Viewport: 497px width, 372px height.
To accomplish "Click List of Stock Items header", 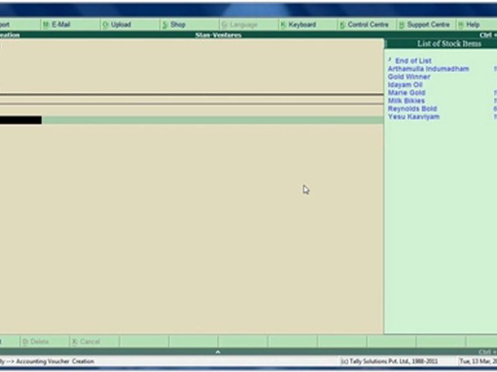I will pos(449,43).
